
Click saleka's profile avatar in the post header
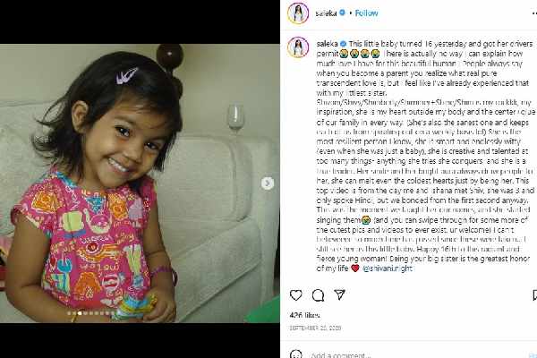pos(298,13)
